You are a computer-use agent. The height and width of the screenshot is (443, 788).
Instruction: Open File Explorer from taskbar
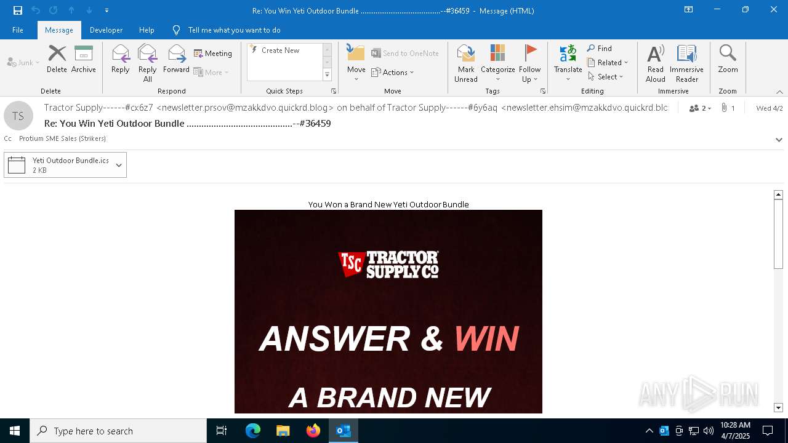(x=283, y=431)
